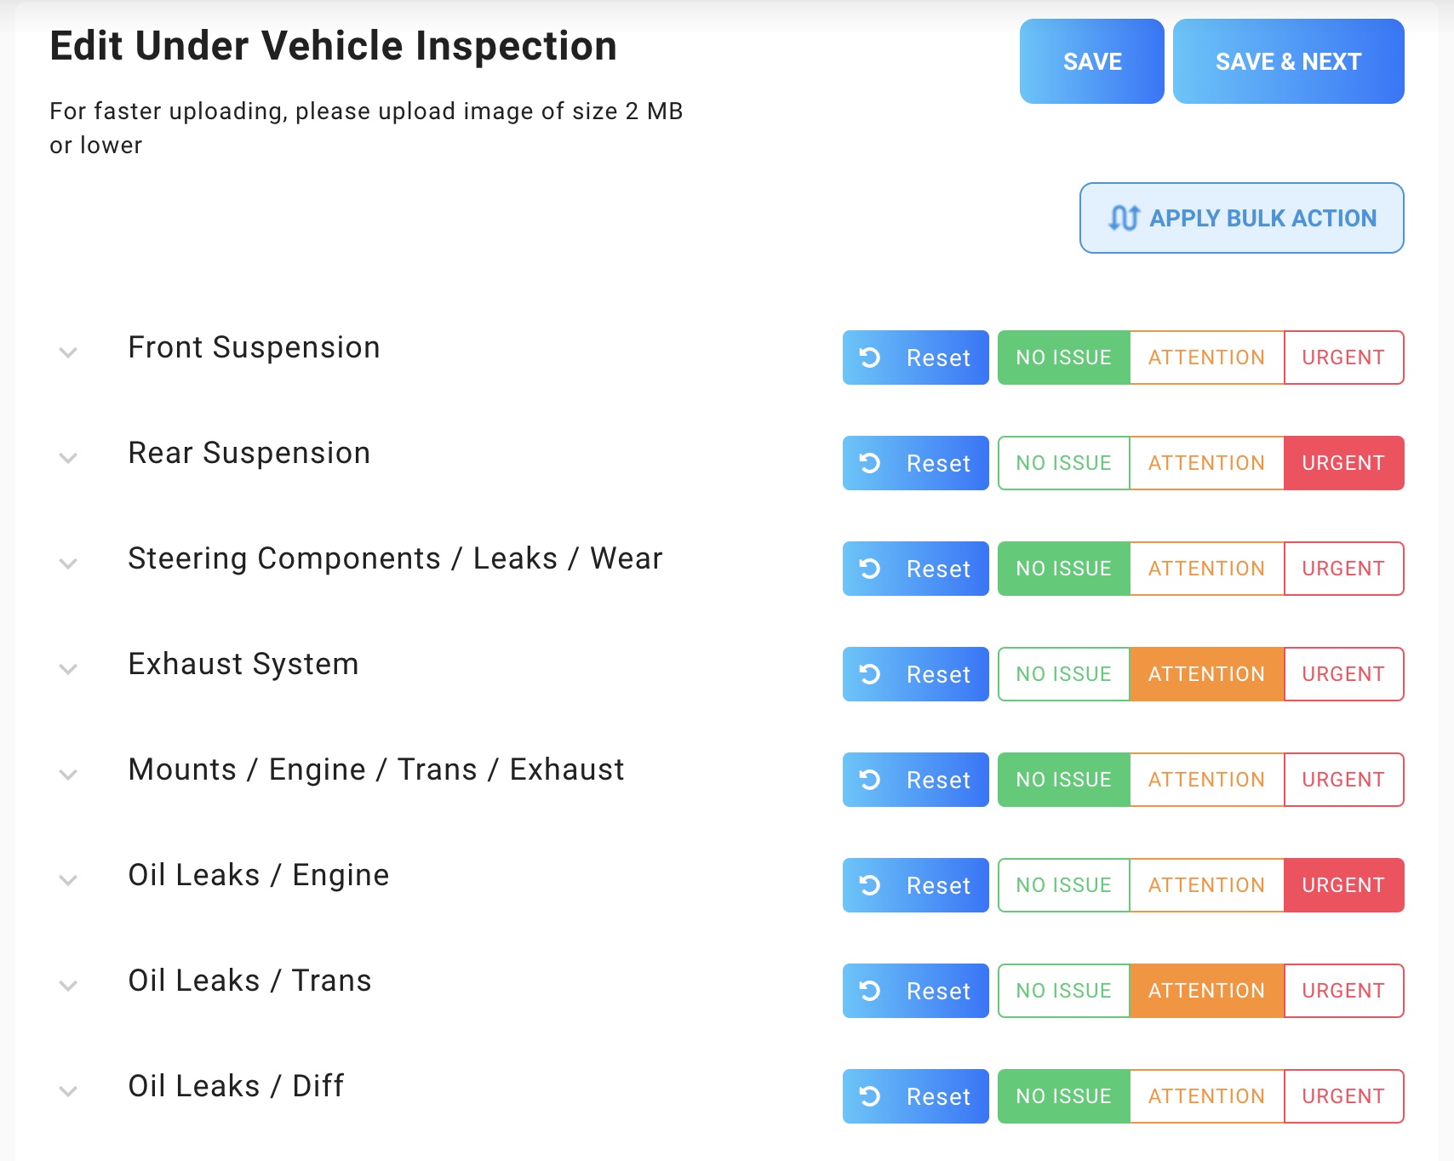Screen dimensions: 1454x1161
Task: Set Steering Components to Attention
Action: pyautogui.click(x=1206, y=569)
